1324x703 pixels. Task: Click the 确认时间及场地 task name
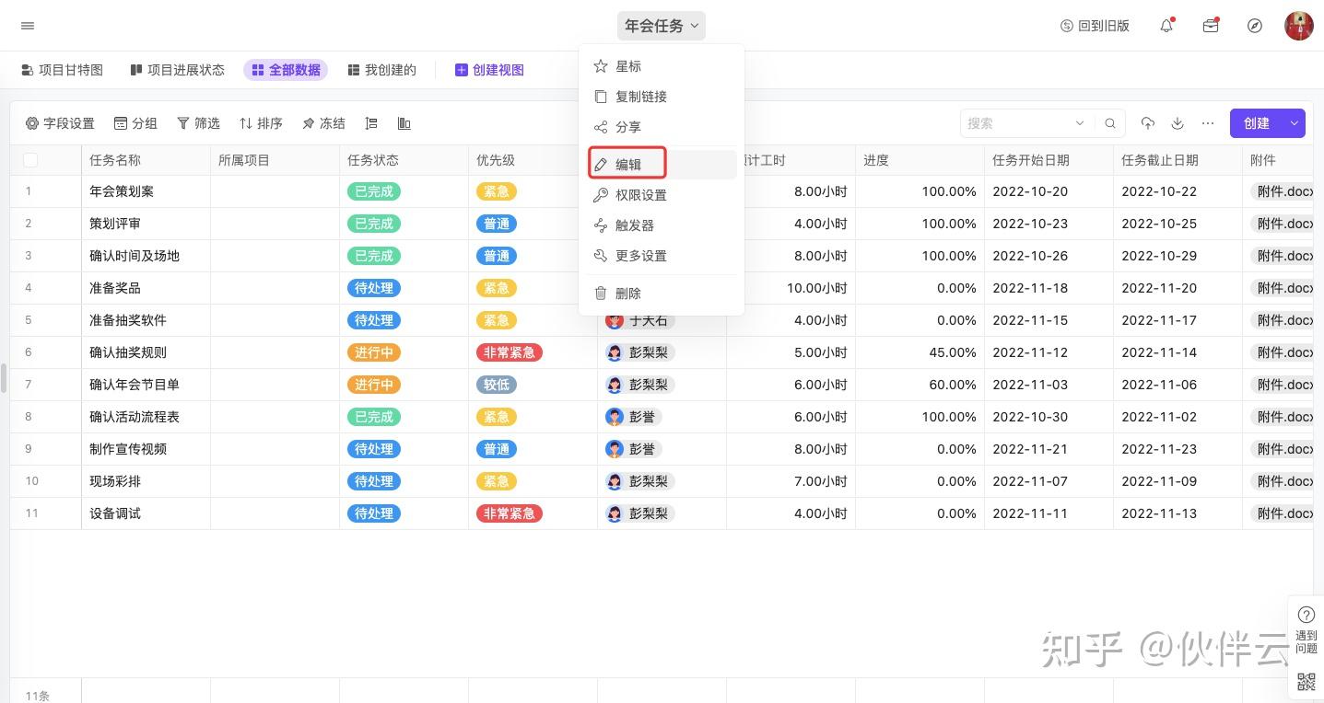[135, 256]
